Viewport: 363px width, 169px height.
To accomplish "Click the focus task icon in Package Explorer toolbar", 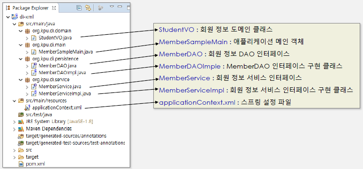I will pos(100,8).
